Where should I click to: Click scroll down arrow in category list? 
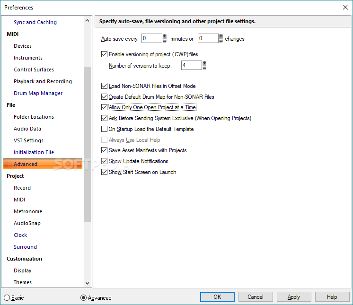pos(88,283)
